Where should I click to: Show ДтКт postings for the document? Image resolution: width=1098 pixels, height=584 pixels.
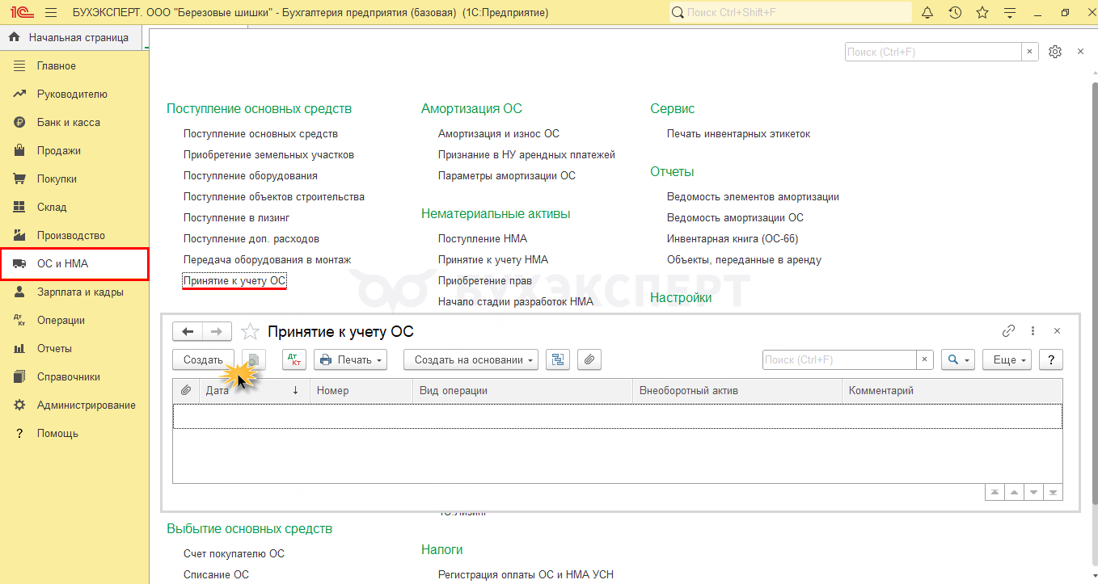pyautogui.click(x=294, y=360)
